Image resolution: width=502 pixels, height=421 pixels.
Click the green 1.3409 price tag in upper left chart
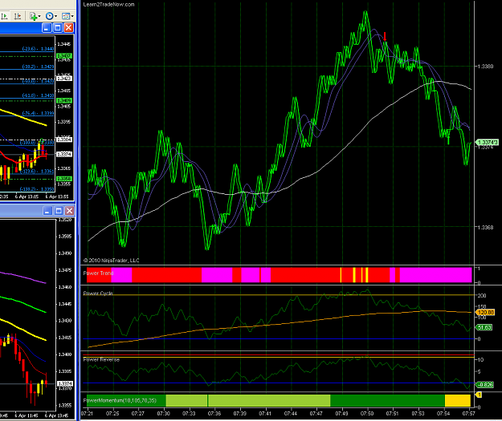(x=64, y=101)
